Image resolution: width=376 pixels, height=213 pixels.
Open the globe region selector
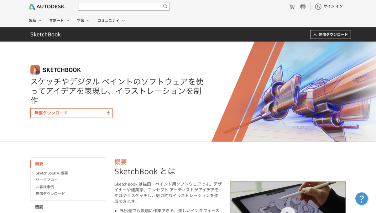point(303,7)
